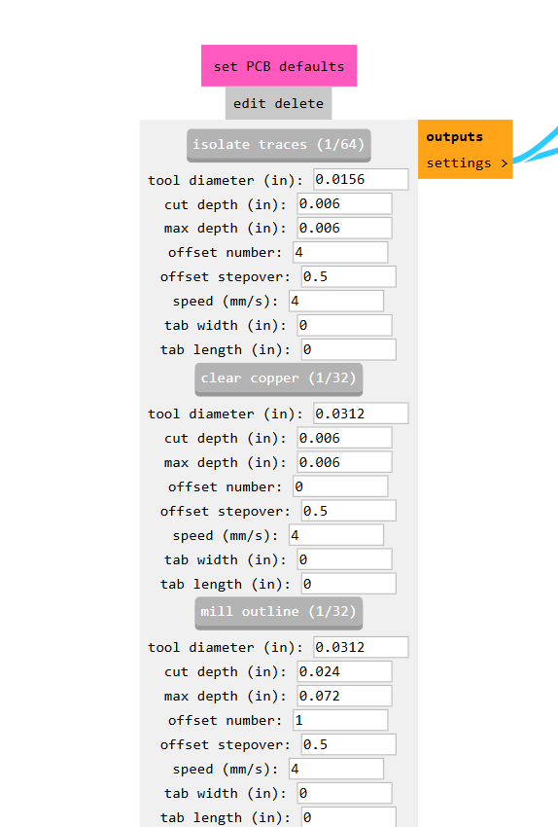This screenshot has height=827, width=558.
Task: Focus isolate traces tab length field
Action: (x=348, y=349)
